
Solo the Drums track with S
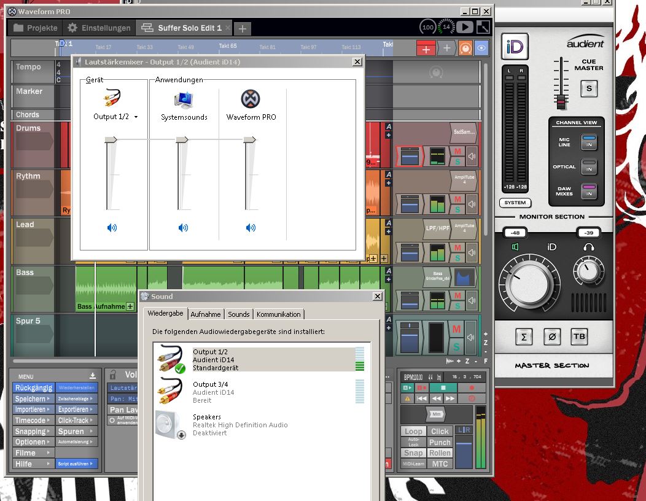[457, 161]
